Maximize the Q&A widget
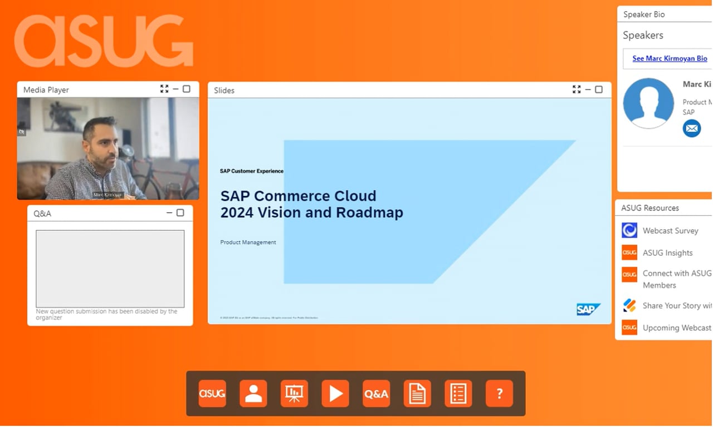The image size is (713, 427). click(180, 213)
